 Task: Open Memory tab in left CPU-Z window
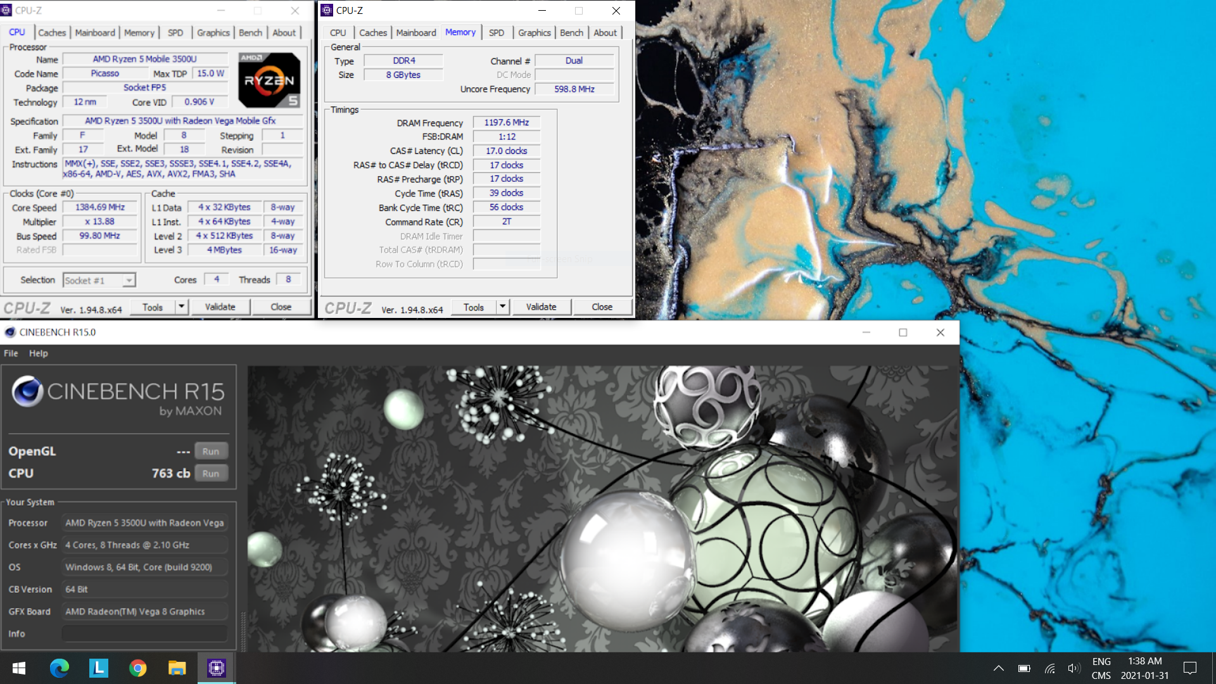139,32
